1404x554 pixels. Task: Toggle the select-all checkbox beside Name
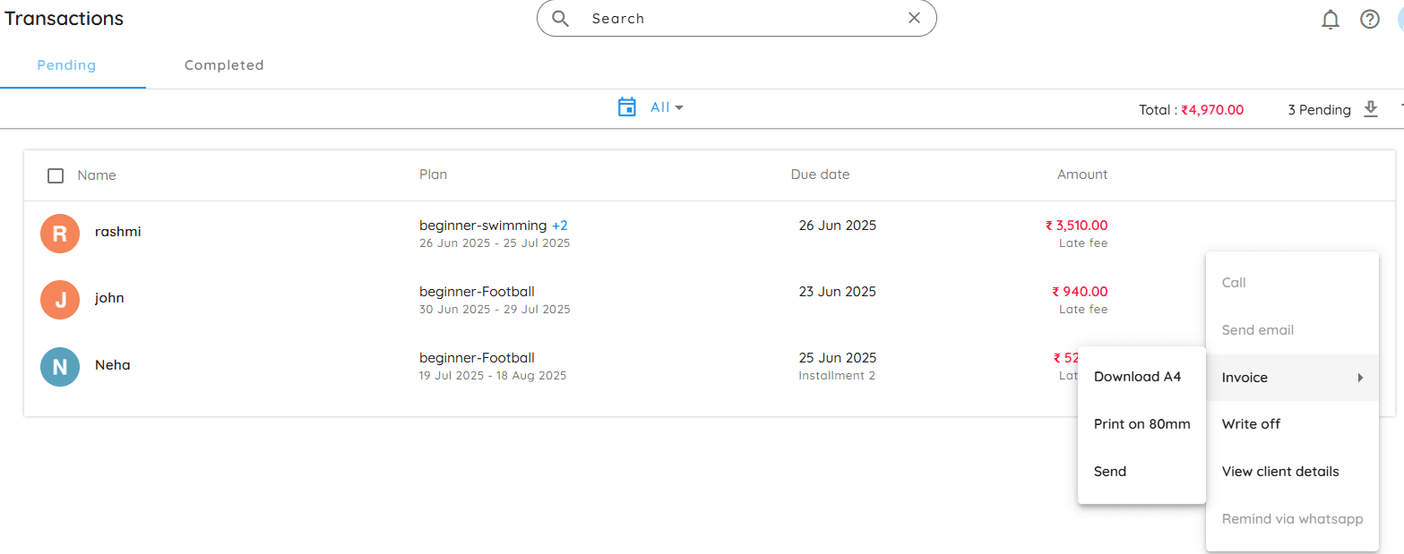56,175
